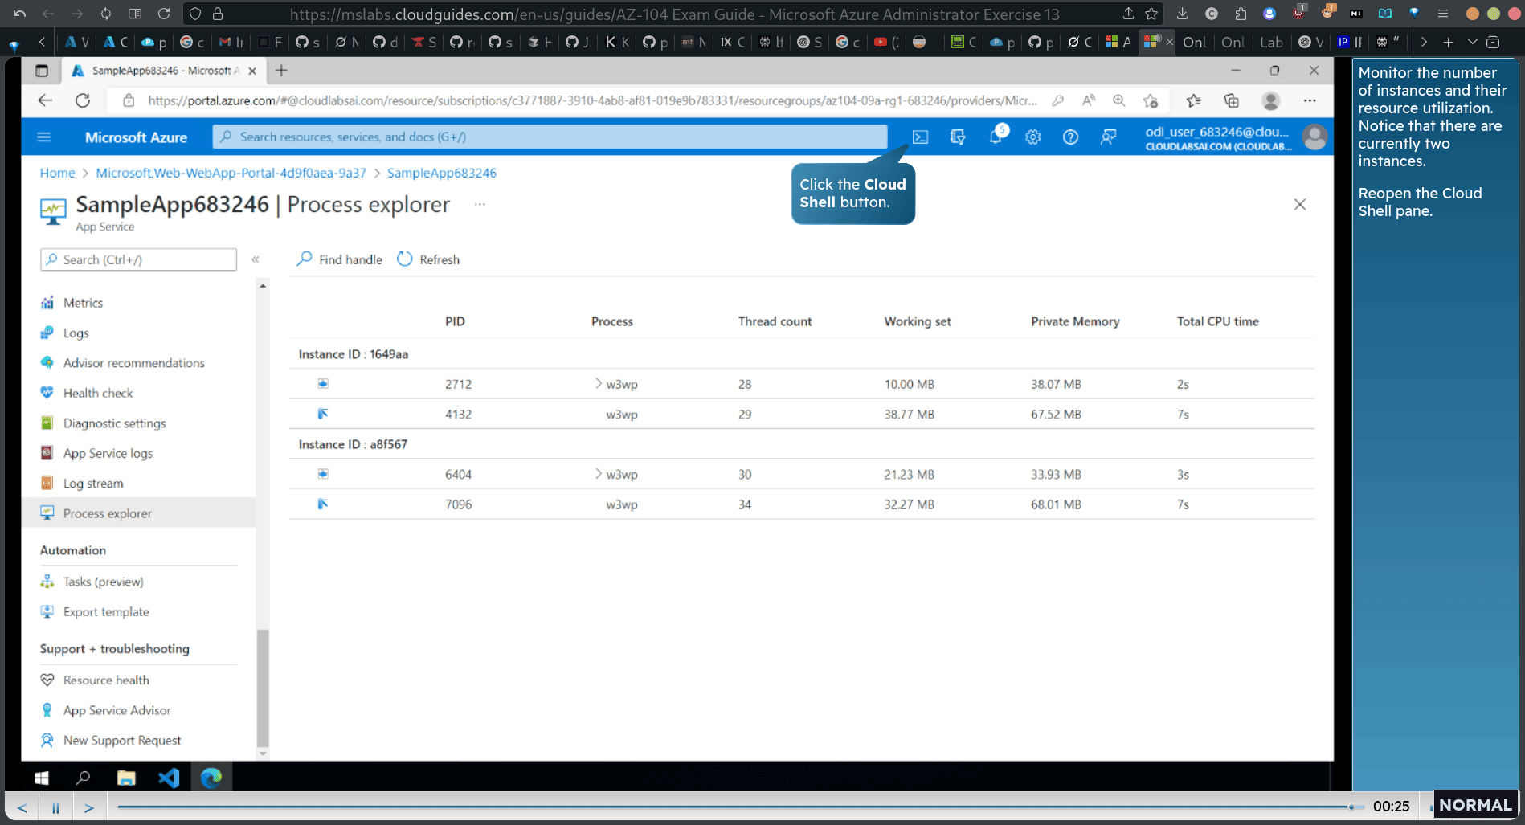
Task: Open New Support Request
Action: click(x=121, y=741)
